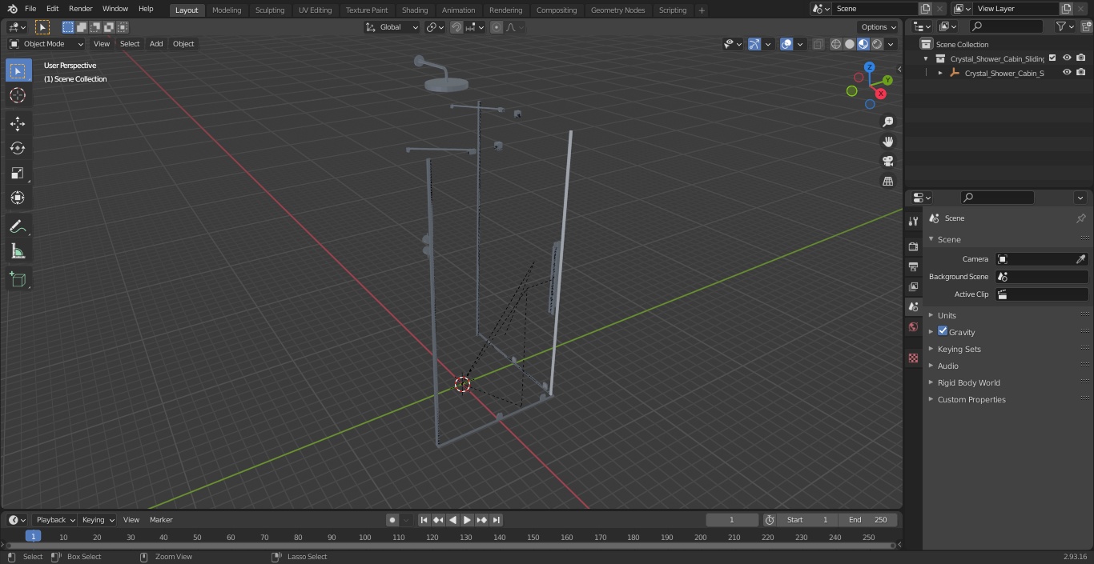Toggle auto keying record button
This screenshot has width=1094, height=564.
[392, 520]
